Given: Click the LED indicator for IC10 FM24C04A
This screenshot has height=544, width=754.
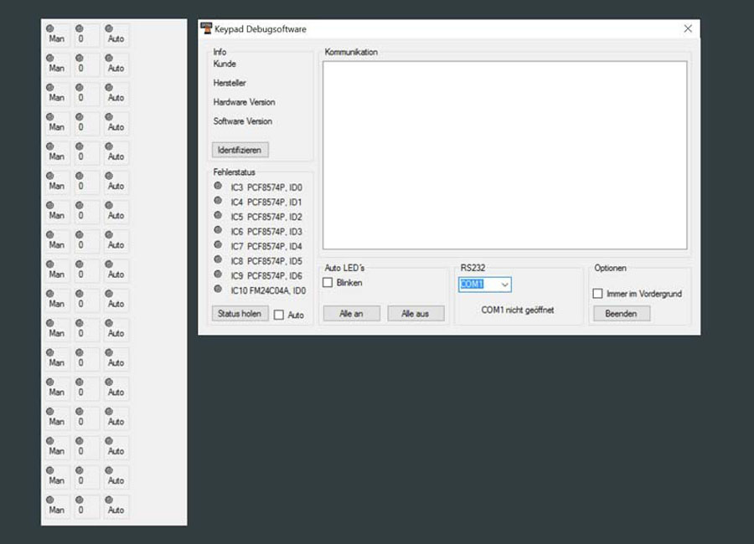Looking at the screenshot, I should (219, 290).
